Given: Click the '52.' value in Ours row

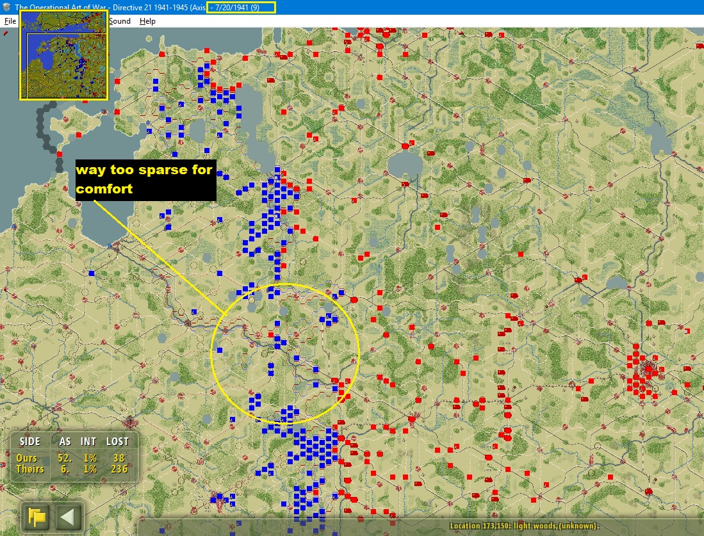Looking at the screenshot, I should pyautogui.click(x=65, y=458).
